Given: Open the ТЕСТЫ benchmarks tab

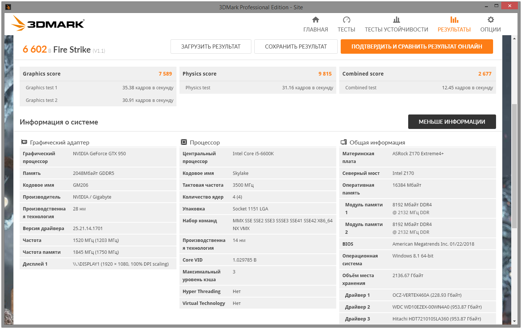Looking at the screenshot, I should pyautogui.click(x=346, y=24).
